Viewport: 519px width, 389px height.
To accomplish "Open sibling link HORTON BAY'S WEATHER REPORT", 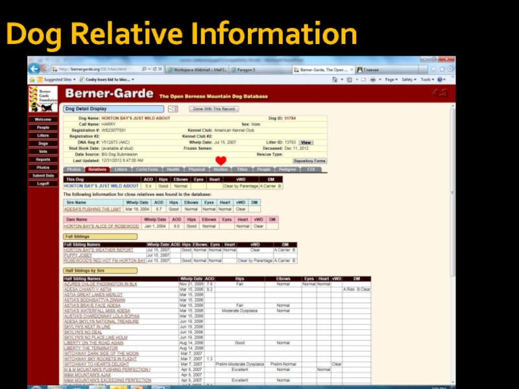I will [99, 250].
